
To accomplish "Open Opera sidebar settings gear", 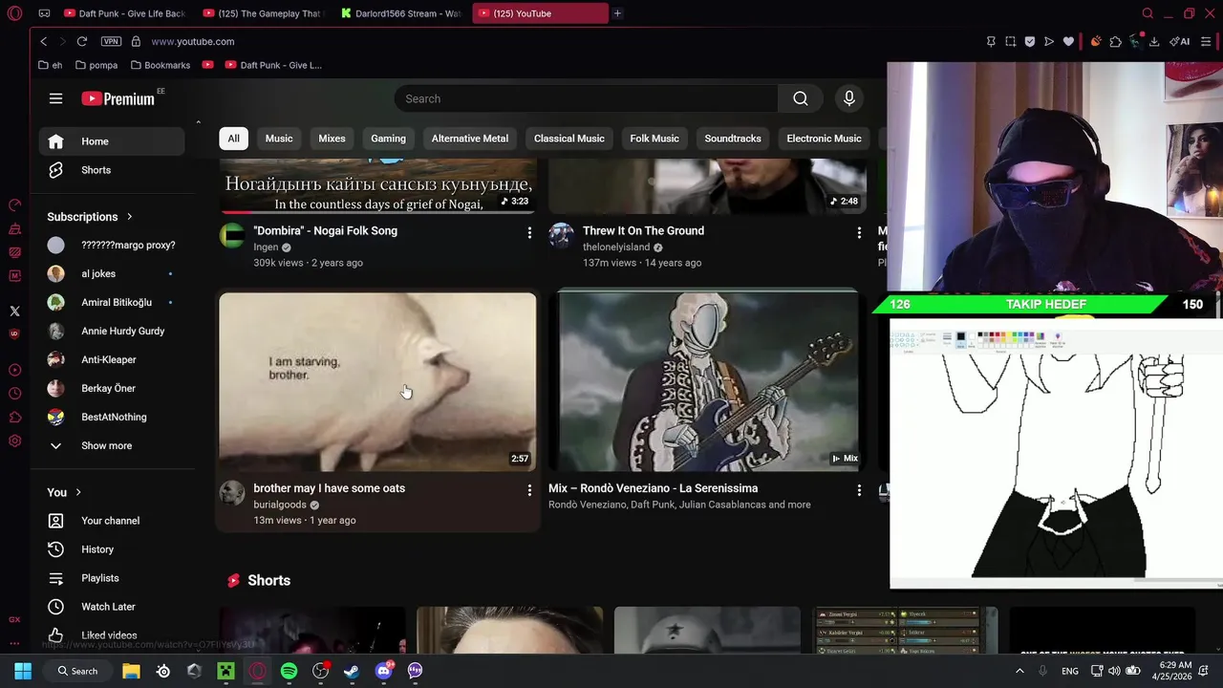I will (x=14, y=441).
